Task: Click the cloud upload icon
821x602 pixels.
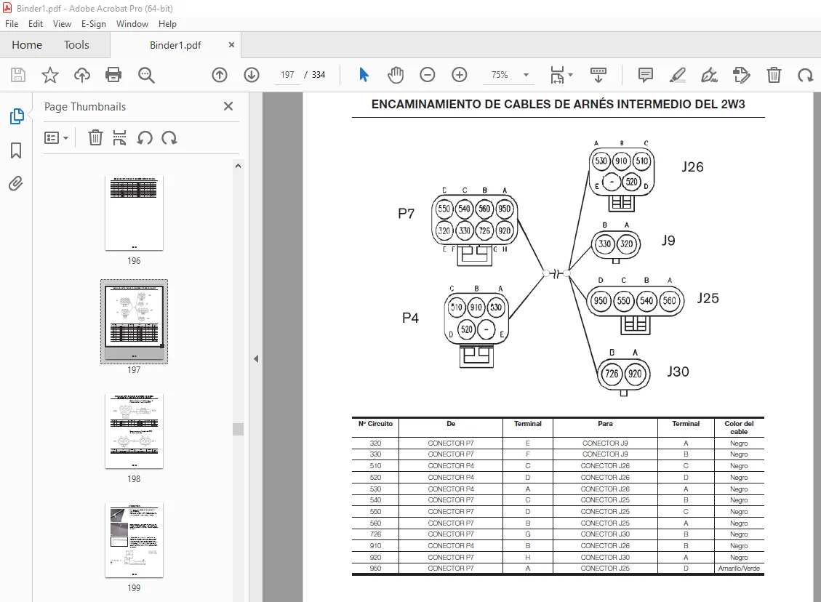Action: [81, 75]
